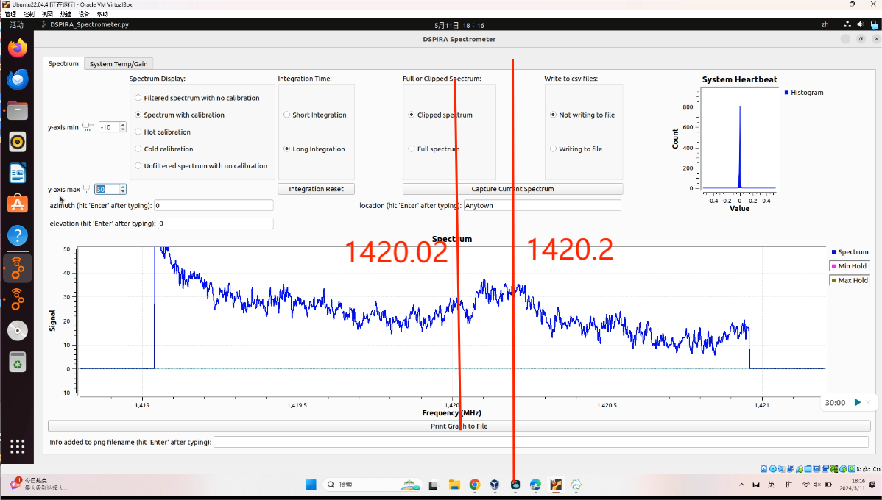Viewport: 882px width, 500px height.
Task: Open Ubuntu Software store icon
Action: pos(18,204)
